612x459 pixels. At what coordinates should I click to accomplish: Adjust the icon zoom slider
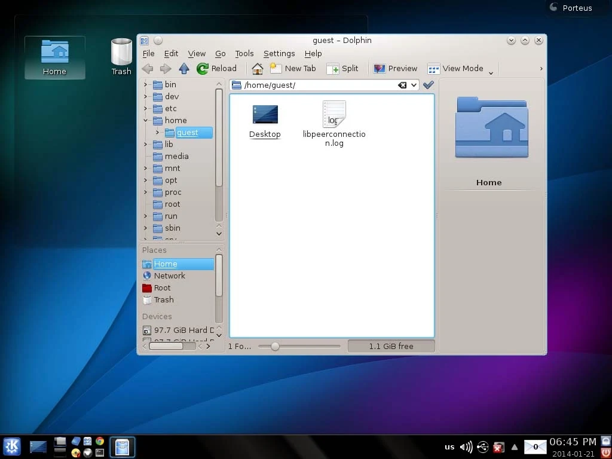(x=275, y=346)
